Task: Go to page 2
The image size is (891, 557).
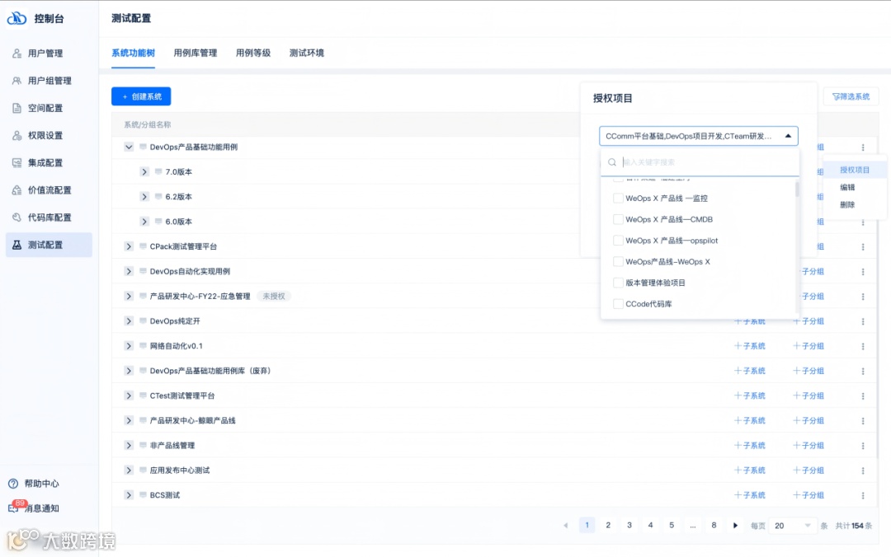Action: click(608, 525)
